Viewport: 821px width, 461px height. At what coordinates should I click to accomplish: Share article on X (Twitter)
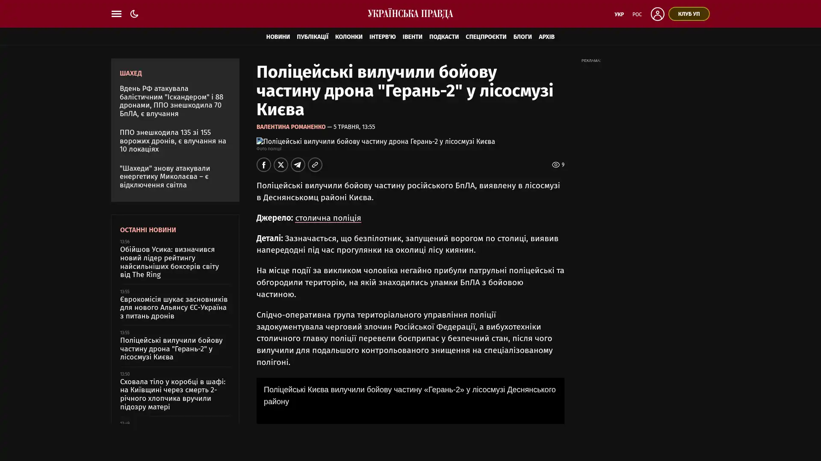(x=281, y=165)
